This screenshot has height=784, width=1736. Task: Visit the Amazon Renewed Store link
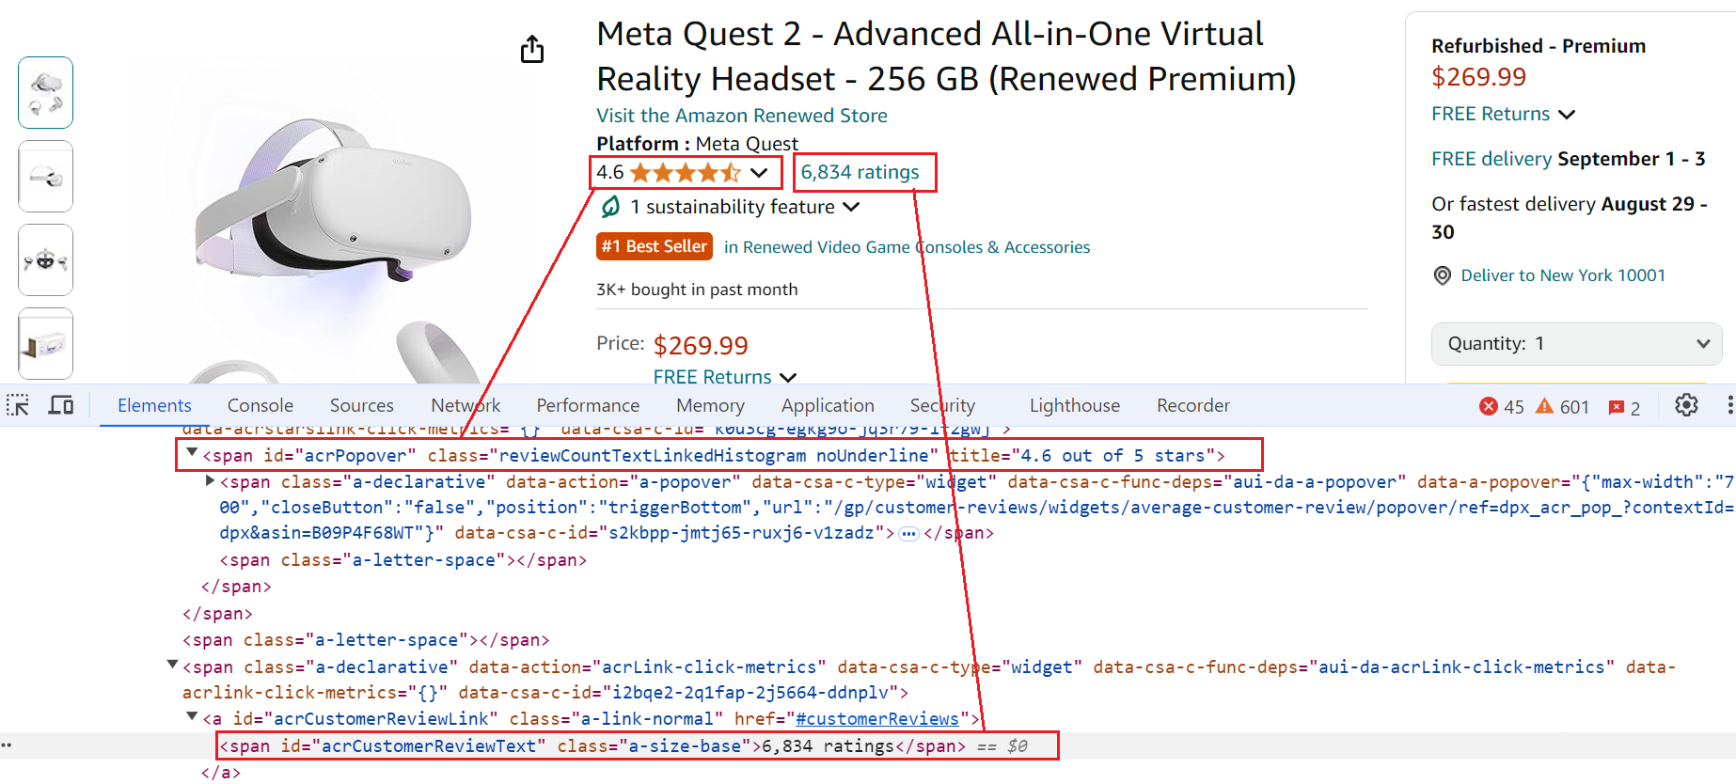(741, 116)
